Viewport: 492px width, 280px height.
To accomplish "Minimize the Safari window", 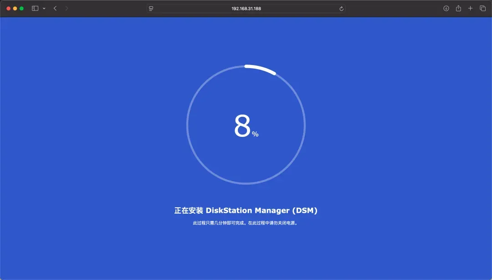I will tap(15, 9).
